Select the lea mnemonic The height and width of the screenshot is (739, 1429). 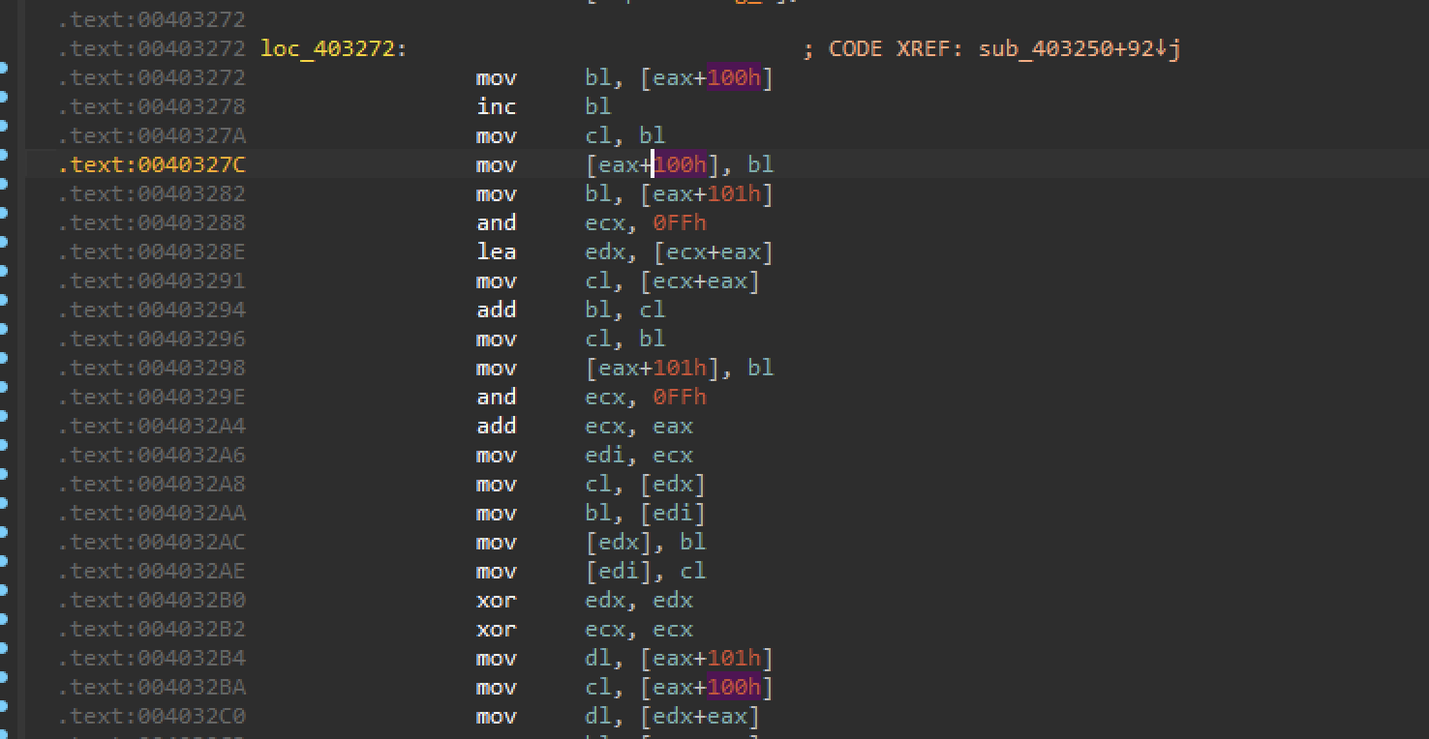pyautogui.click(x=496, y=251)
